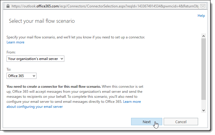Click the Cancel button
Screen dimensions: 215x135
[181, 122]
